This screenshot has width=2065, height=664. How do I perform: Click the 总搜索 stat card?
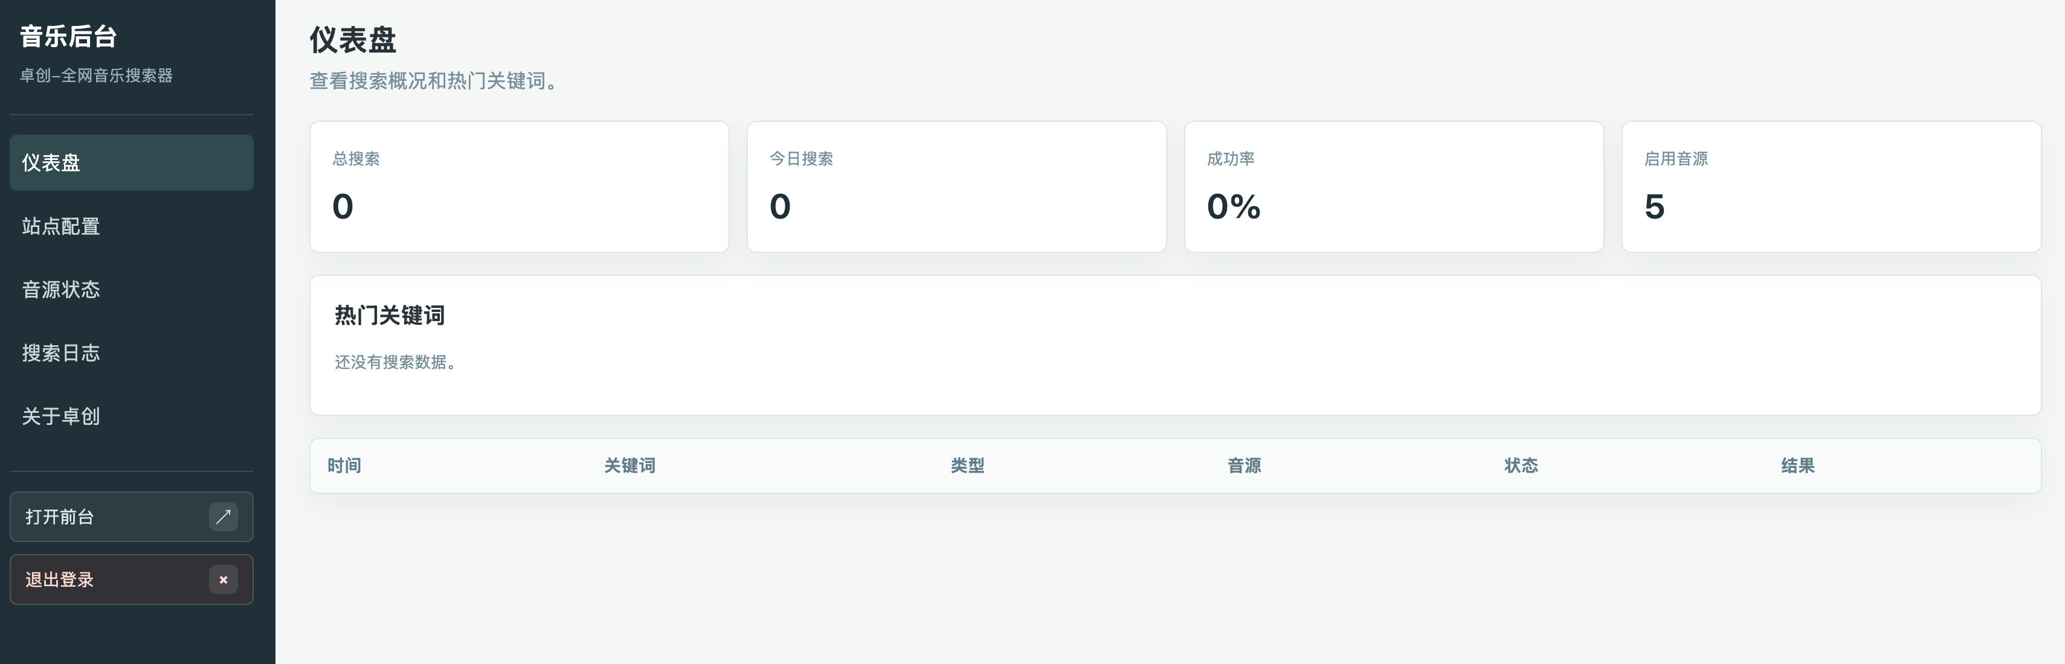[520, 187]
